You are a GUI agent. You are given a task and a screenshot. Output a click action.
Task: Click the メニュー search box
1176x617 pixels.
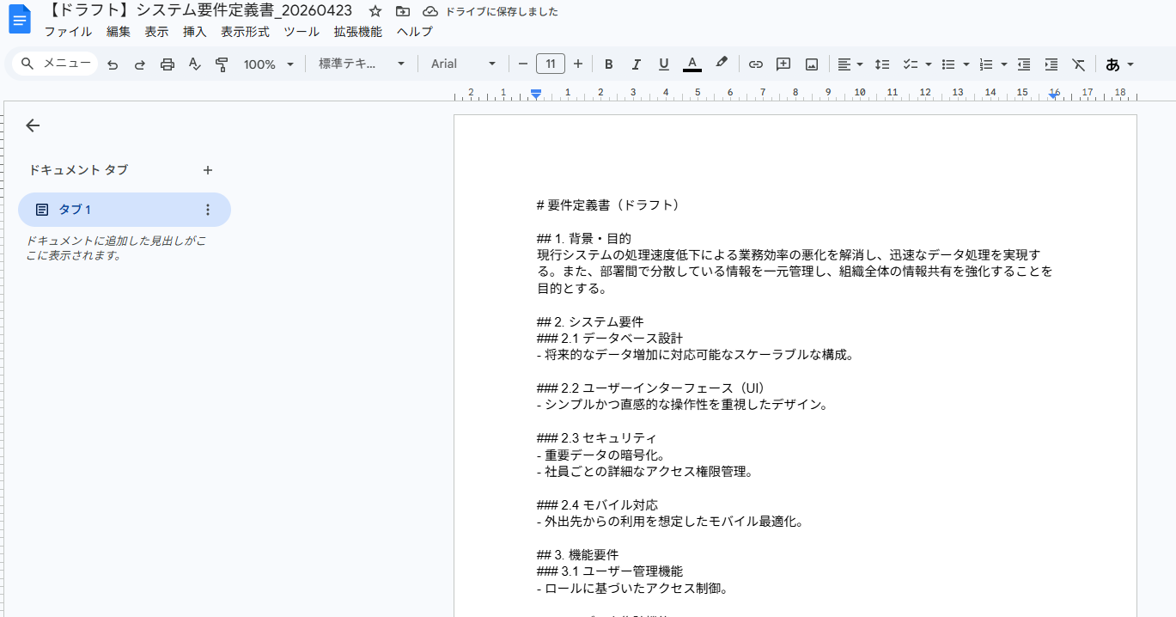point(56,64)
